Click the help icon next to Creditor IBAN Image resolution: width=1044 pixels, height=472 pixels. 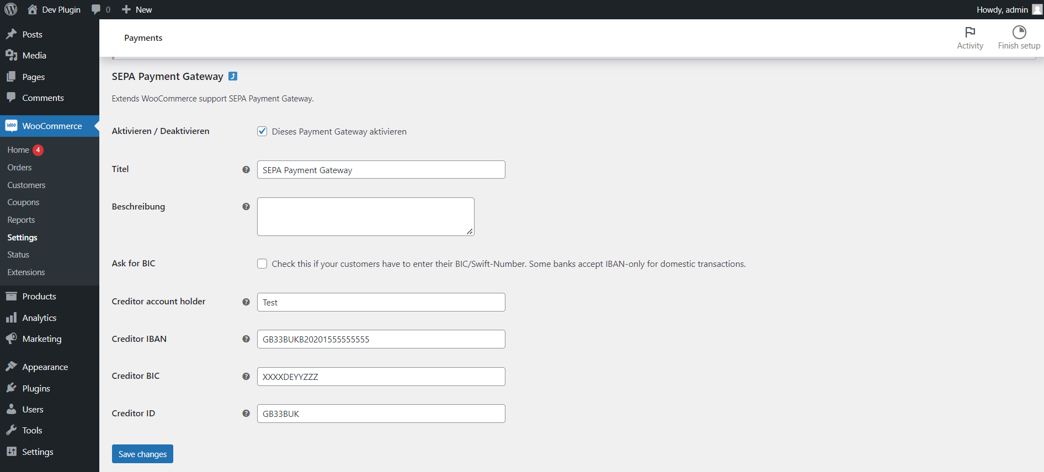click(x=246, y=339)
